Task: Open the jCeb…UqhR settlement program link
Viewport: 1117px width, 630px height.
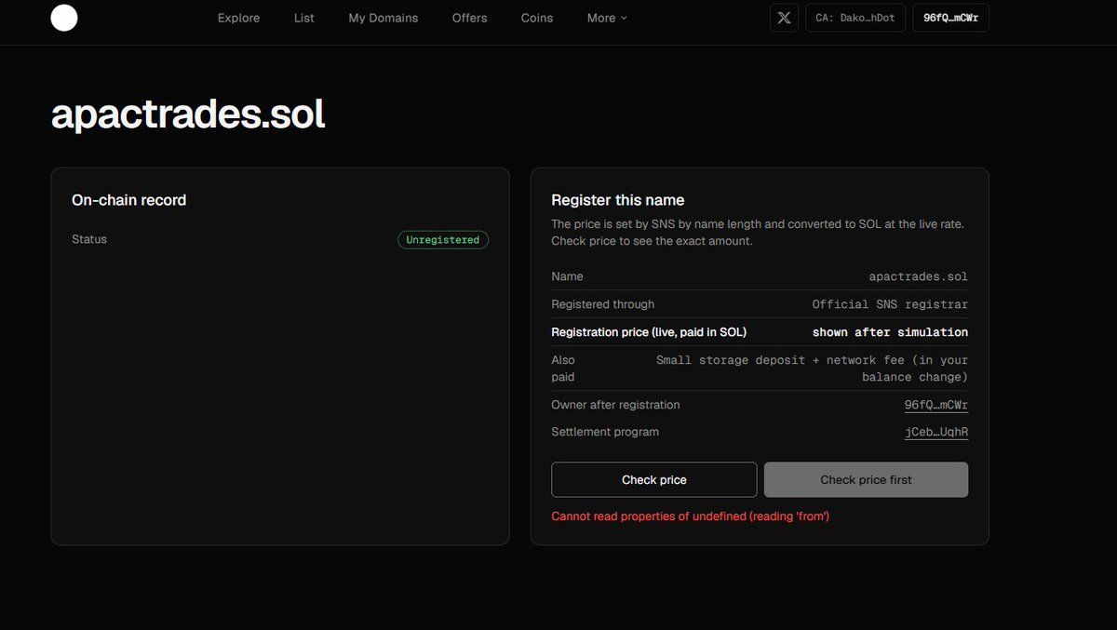Action: (x=936, y=432)
